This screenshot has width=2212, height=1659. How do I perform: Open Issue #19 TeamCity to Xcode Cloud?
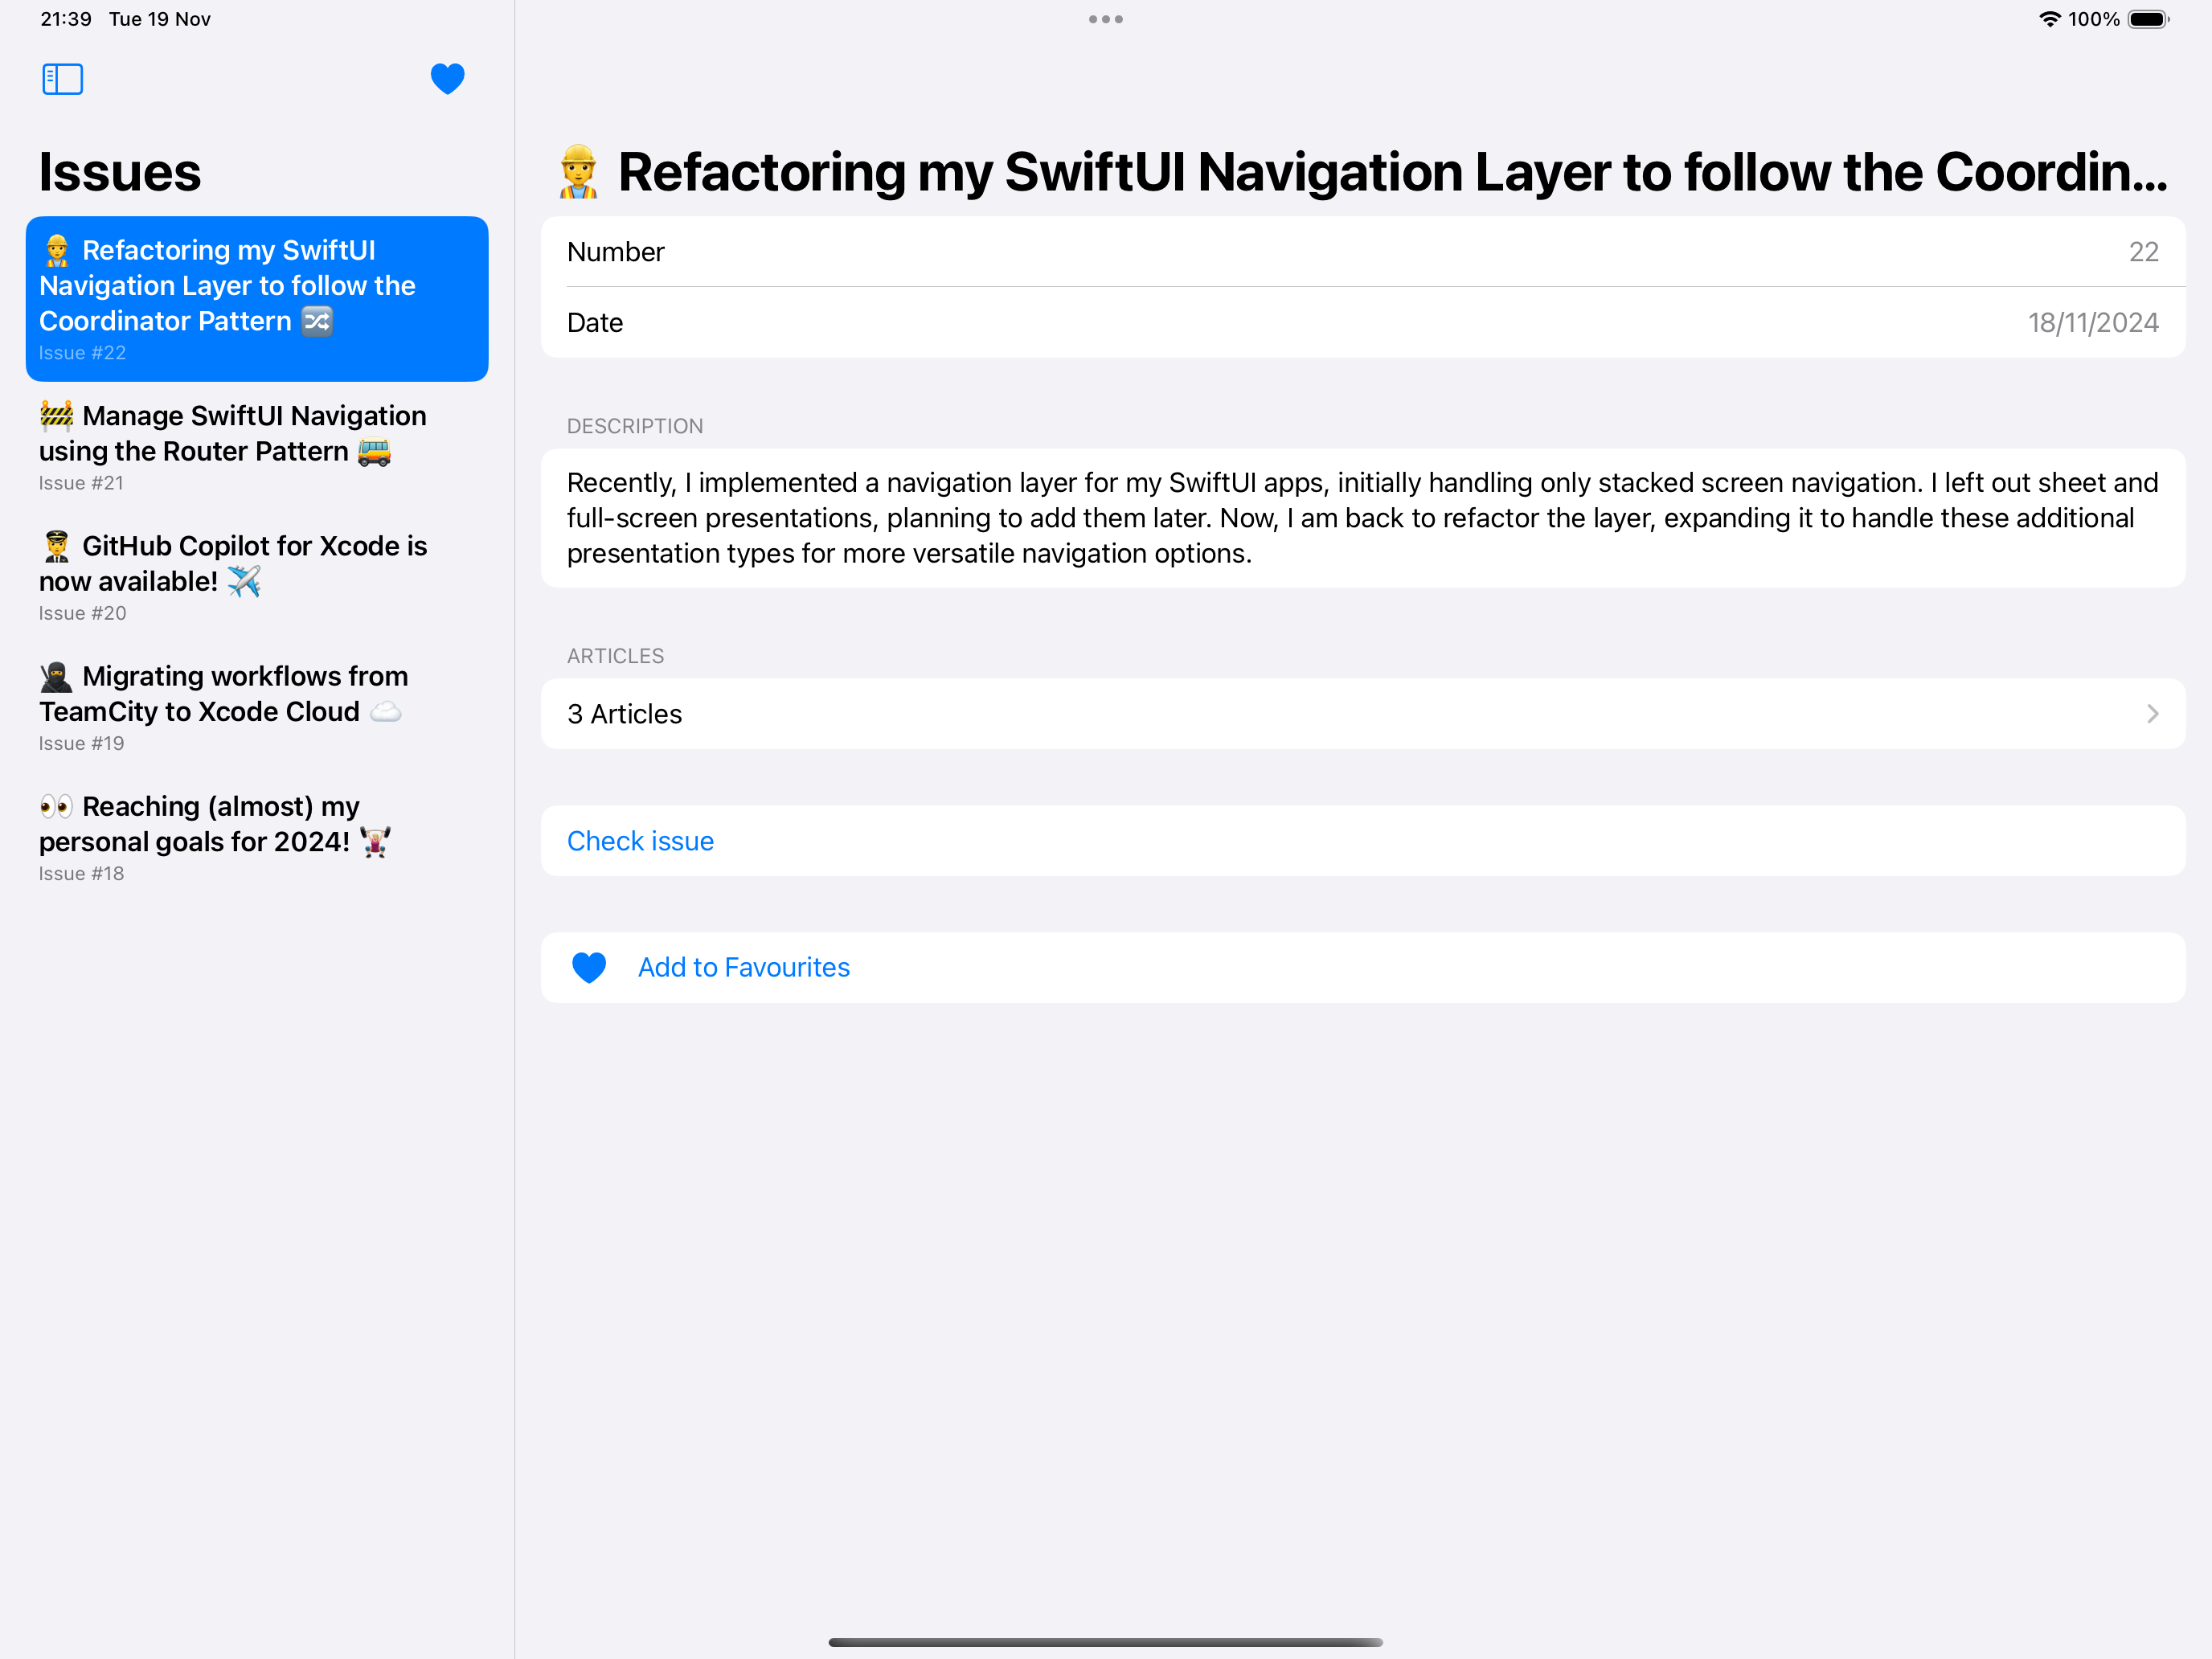pyautogui.click(x=256, y=707)
